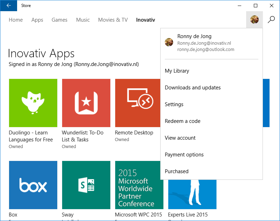Viewport: 280px width, 221px height.
Task: Open the Microsoft WPC 2015 tile
Action: (139, 185)
